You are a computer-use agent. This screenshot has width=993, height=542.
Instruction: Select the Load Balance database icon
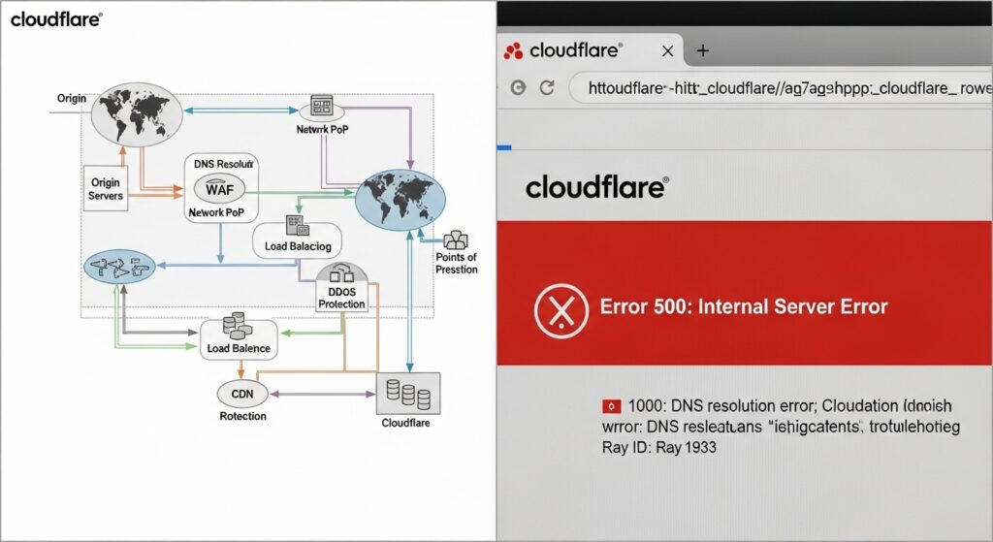[x=237, y=327]
